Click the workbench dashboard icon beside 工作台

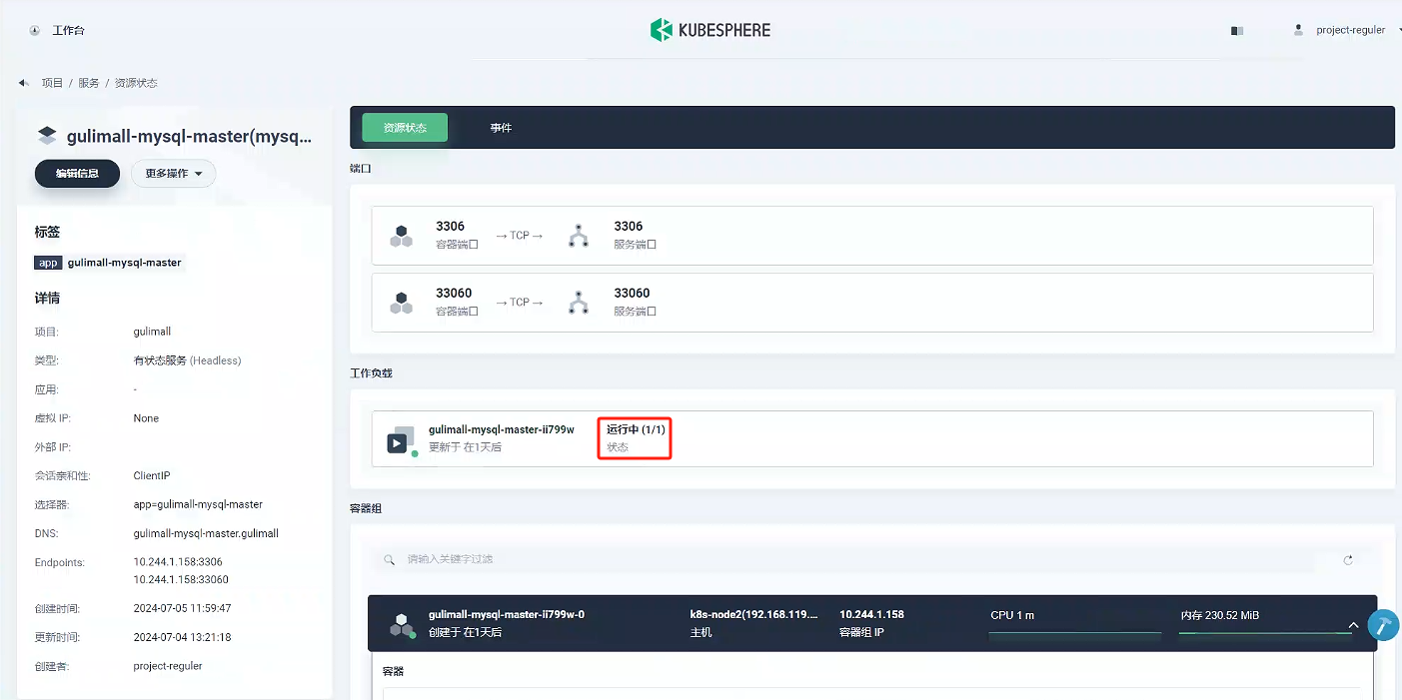[34, 31]
